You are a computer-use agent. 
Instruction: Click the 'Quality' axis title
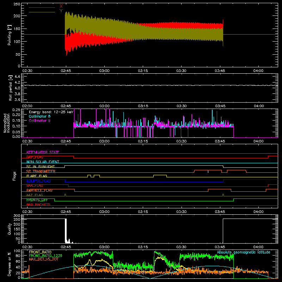point(10,229)
